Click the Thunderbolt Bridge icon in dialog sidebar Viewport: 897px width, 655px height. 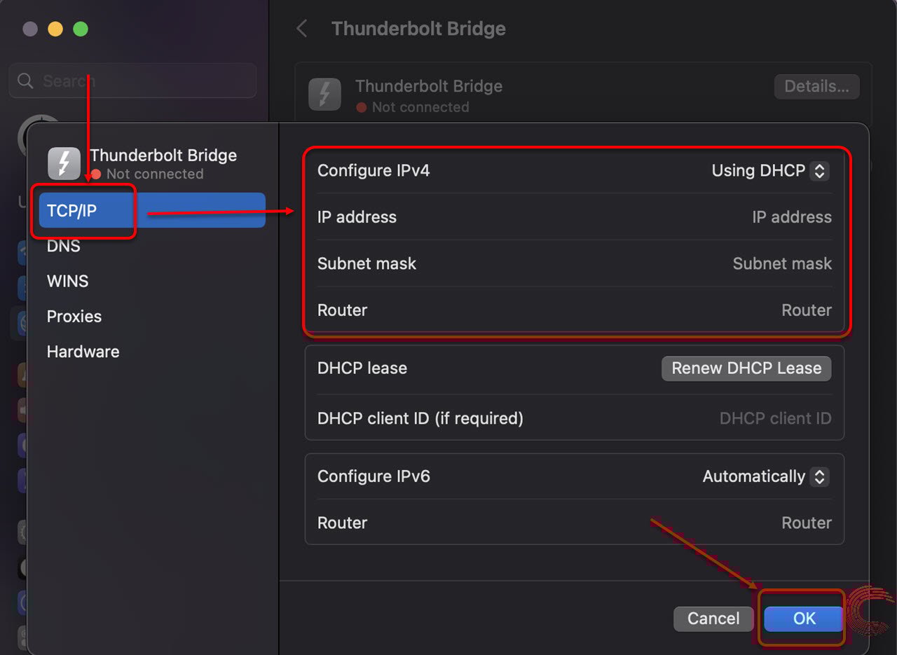pyautogui.click(x=64, y=164)
